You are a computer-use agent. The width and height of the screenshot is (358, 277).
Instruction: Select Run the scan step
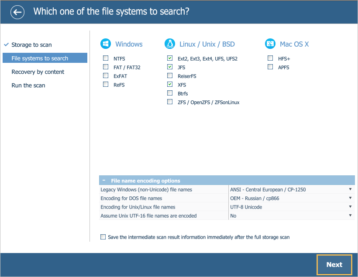[28, 85]
